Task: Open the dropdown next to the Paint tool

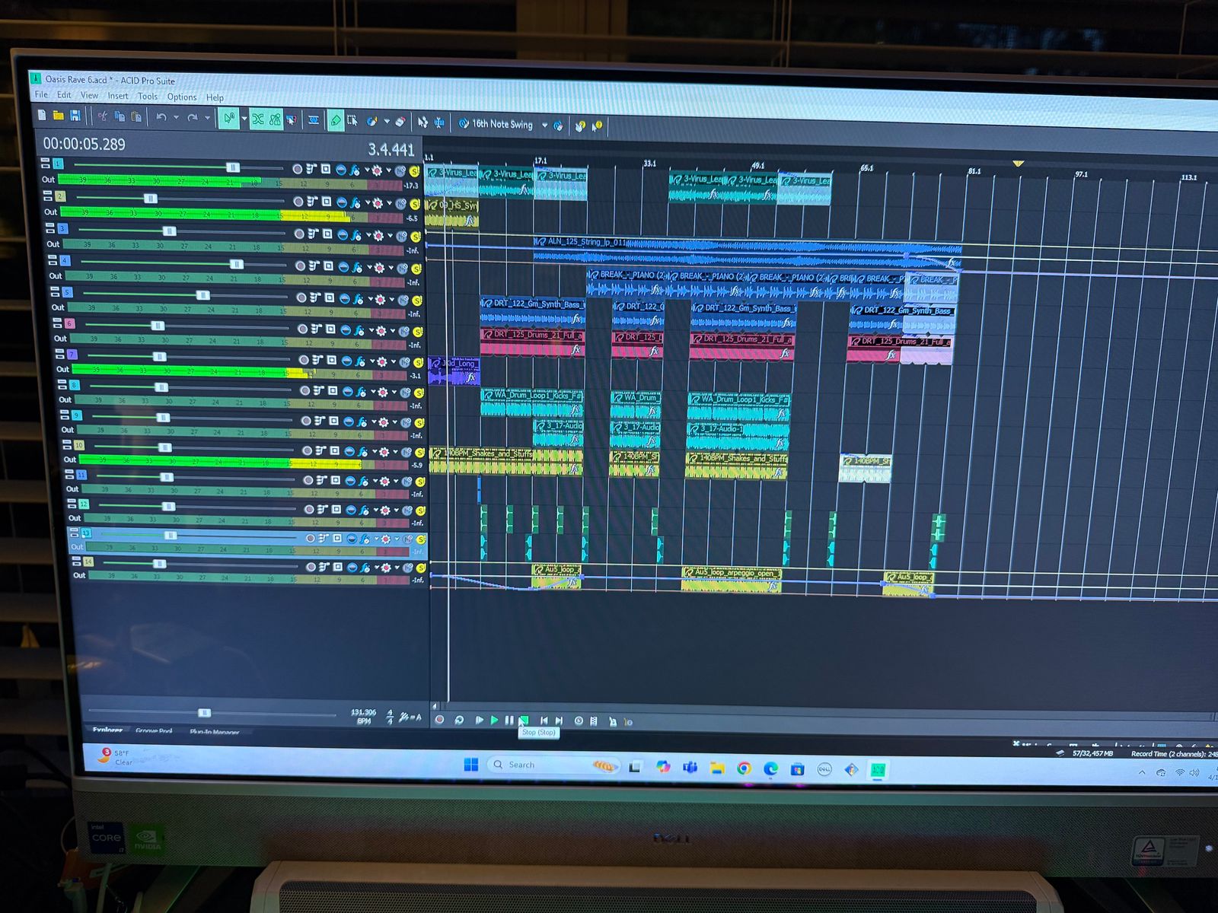Action: tap(386, 122)
